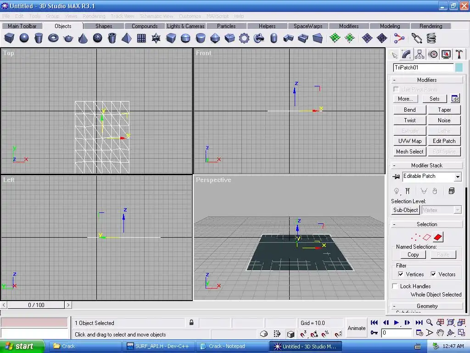Screen dimensions: 470x353
Task: Click the time slider 0 / 100
Action: click(36, 305)
